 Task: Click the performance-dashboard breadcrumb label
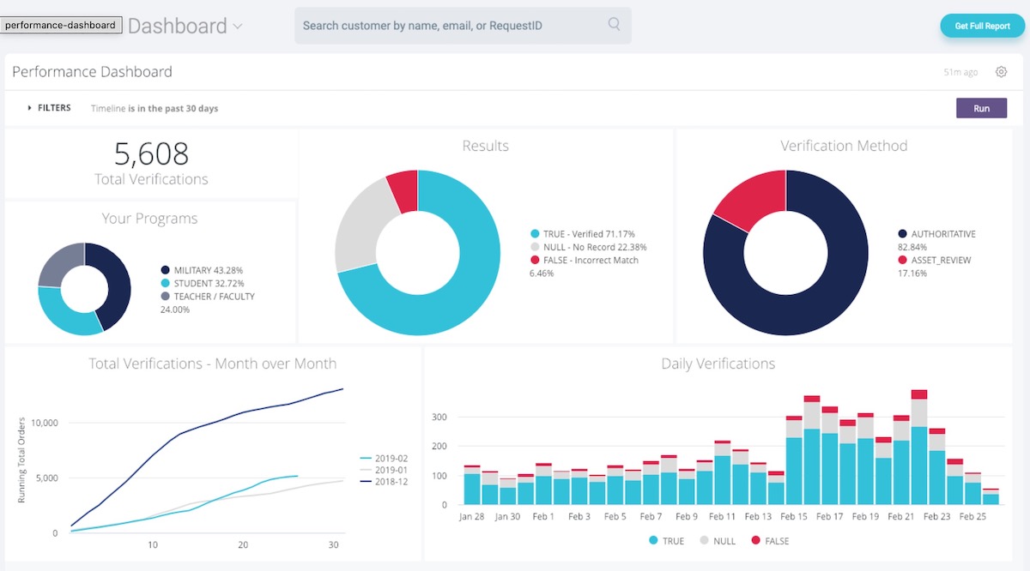click(61, 25)
